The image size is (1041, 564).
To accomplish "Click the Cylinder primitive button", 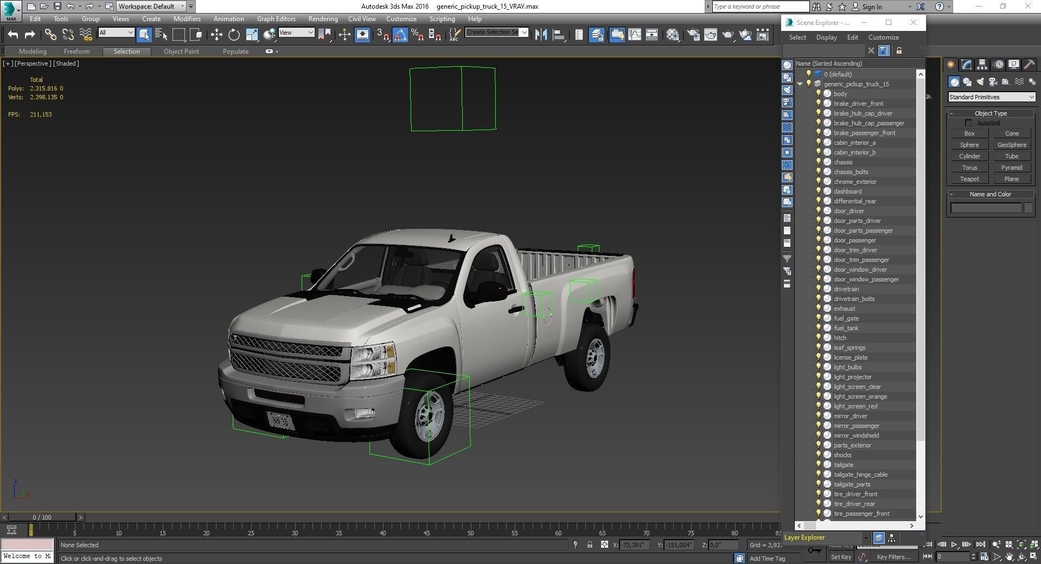I will click(969, 156).
